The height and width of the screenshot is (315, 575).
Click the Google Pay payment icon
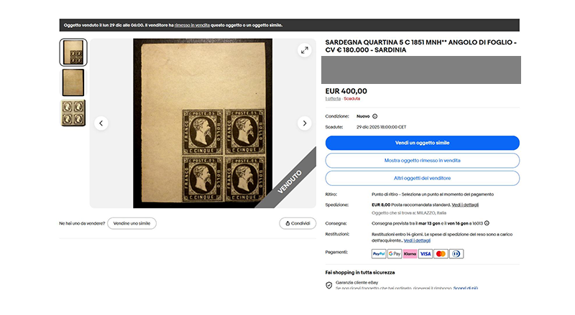point(395,254)
